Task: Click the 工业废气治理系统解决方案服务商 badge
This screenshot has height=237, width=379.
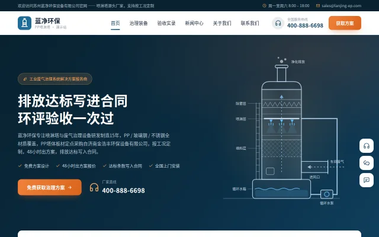Action: (x=55, y=79)
